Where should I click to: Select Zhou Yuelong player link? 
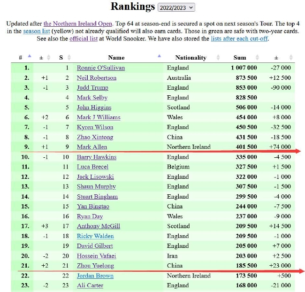(x=95, y=266)
